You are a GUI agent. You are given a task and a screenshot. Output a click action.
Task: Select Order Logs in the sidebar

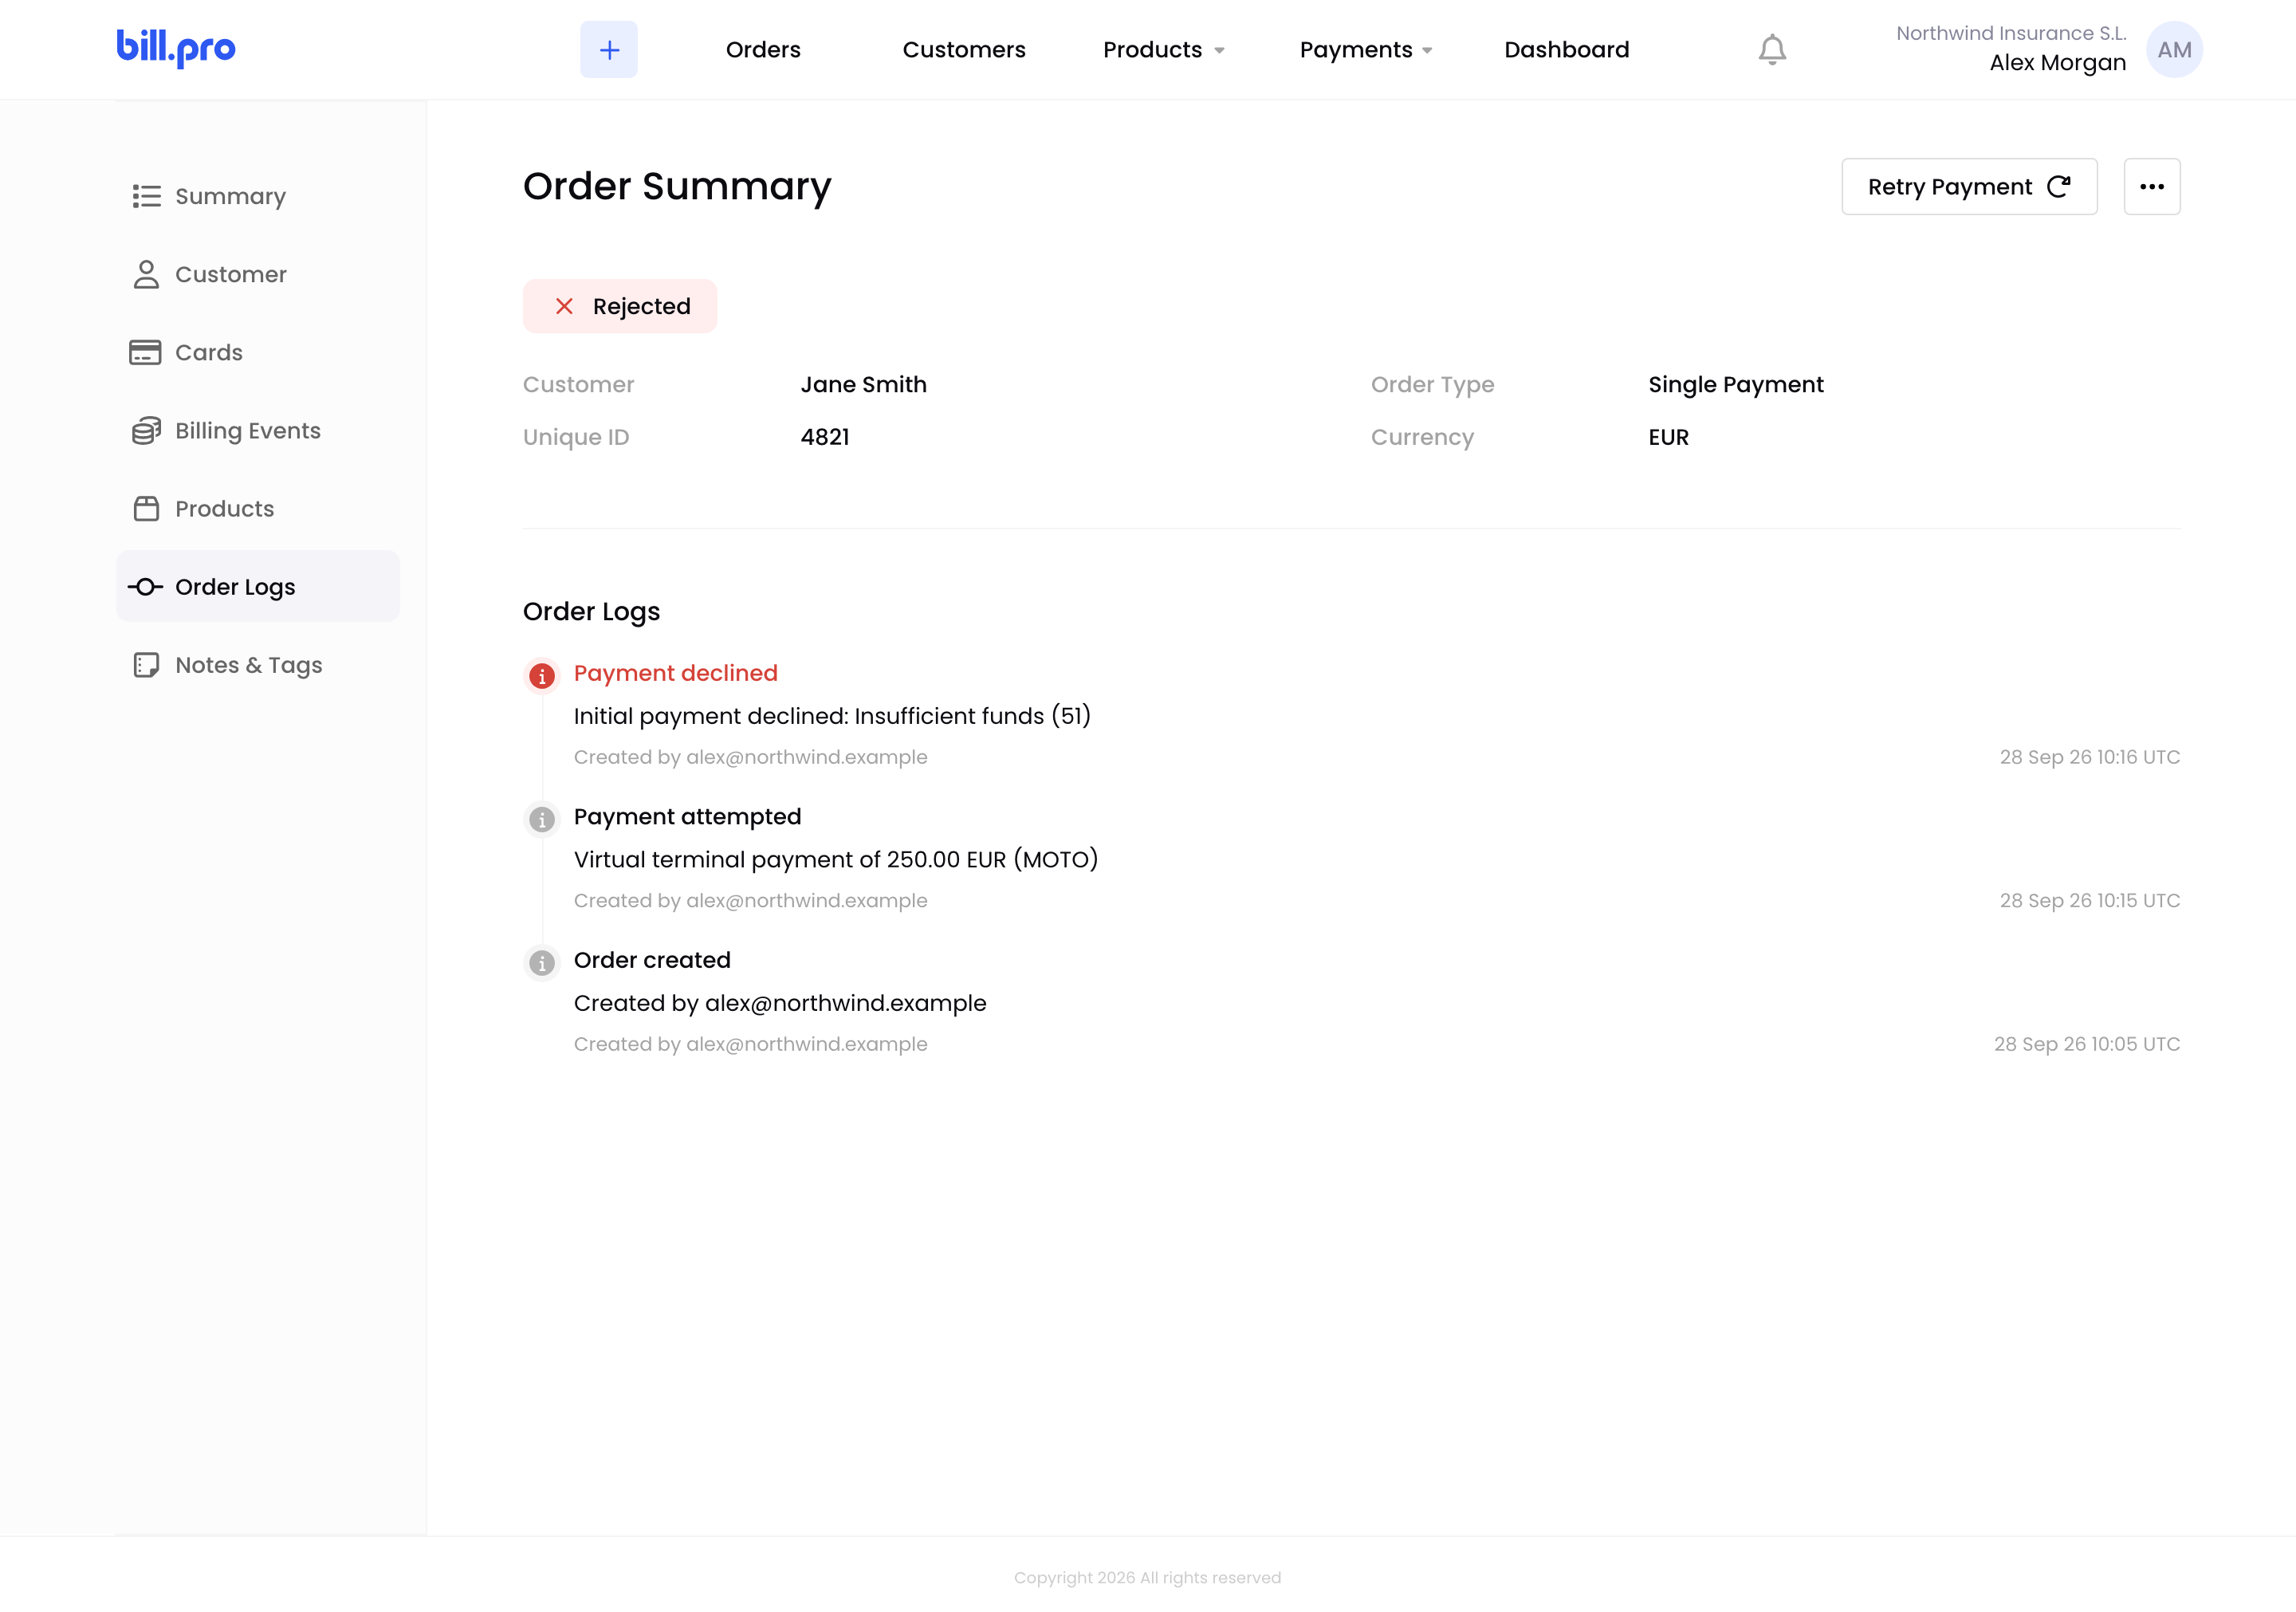tap(258, 586)
